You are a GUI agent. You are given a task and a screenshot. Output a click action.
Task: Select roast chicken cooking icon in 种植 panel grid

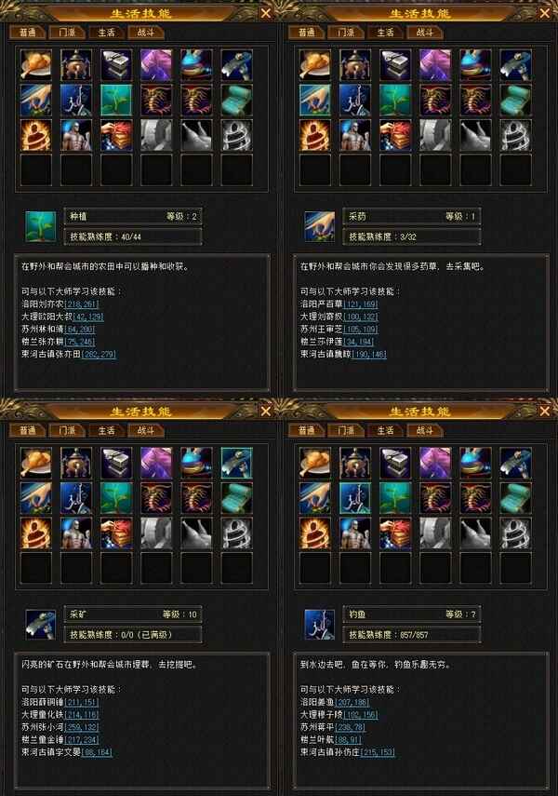coord(36,65)
